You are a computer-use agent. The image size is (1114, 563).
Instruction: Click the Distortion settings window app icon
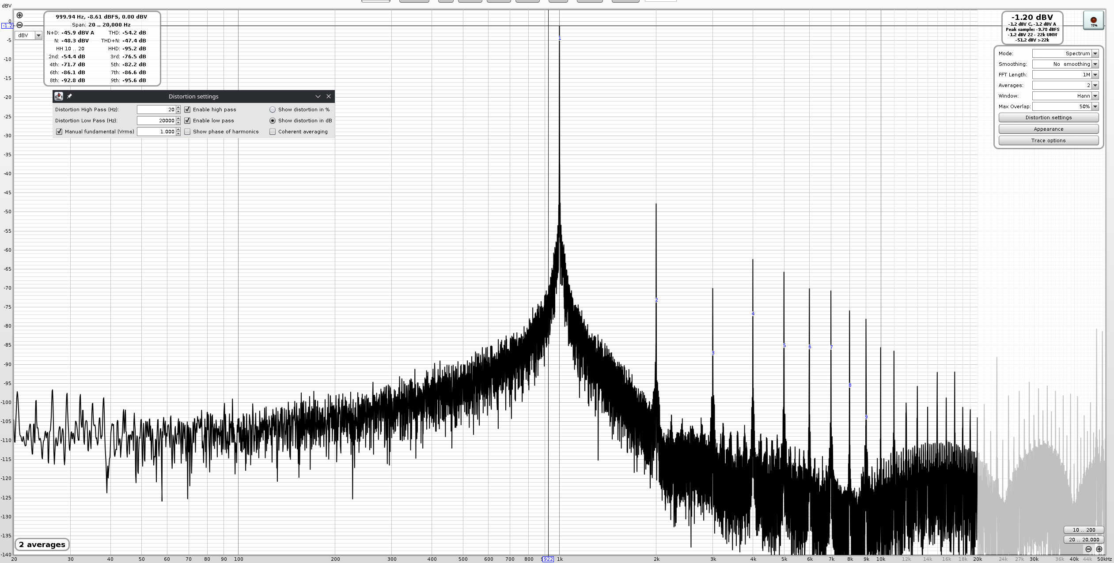click(x=59, y=96)
